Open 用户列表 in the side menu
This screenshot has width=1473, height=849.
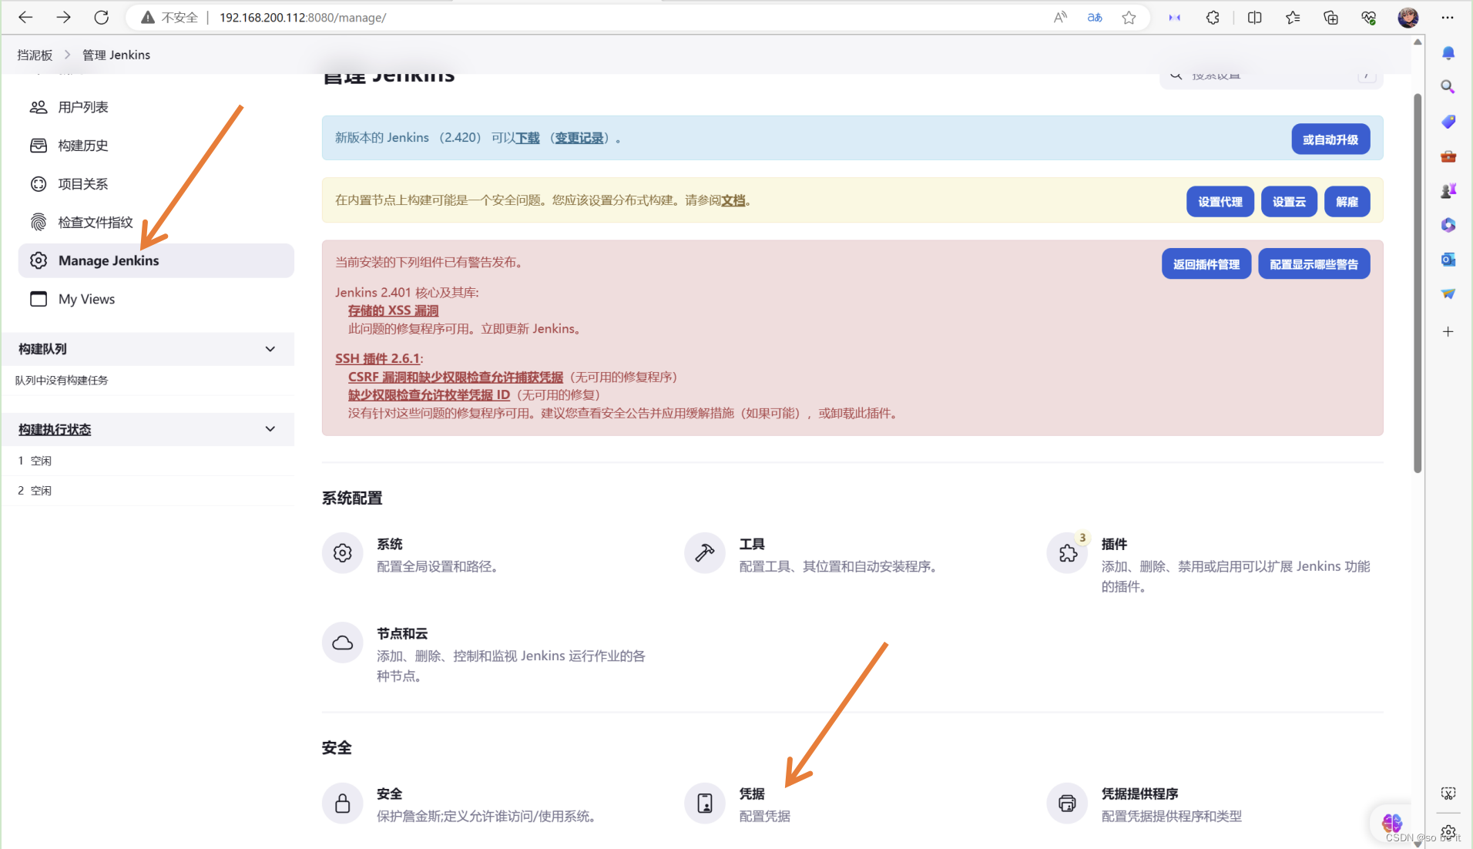tap(156, 107)
